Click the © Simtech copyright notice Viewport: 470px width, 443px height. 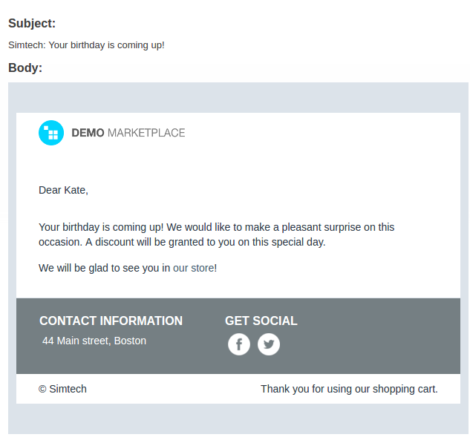click(62, 389)
